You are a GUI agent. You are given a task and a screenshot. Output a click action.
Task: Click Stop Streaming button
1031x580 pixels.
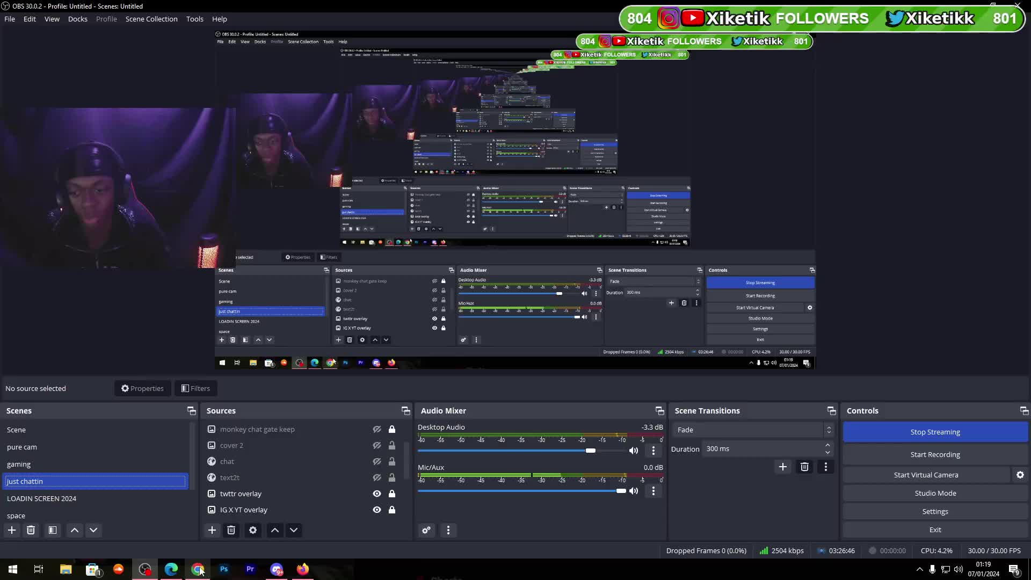[x=935, y=432]
